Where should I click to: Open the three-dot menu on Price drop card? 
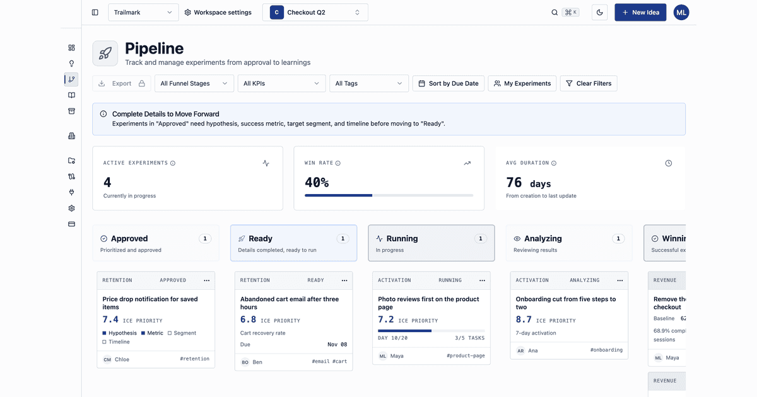click(x=206, y=280)
